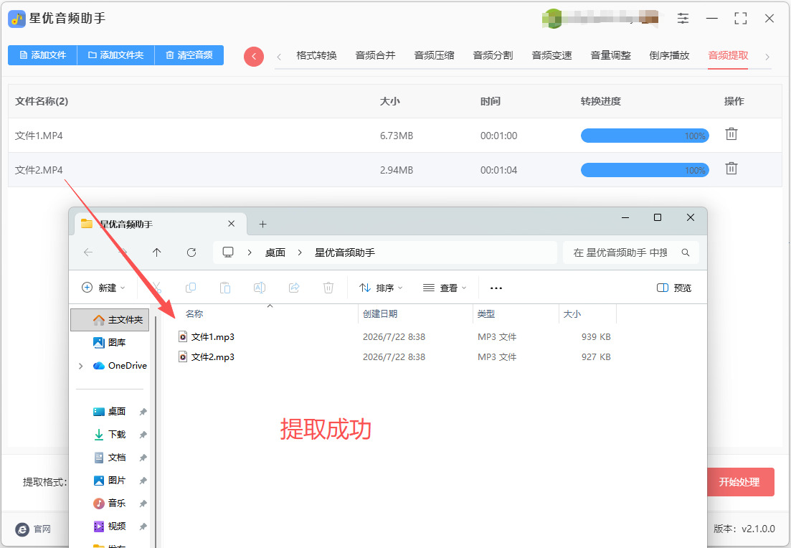The width and height of the screenshot is (791, 548).
Task: Click the red collapse arrow circle
Action: 254,57
